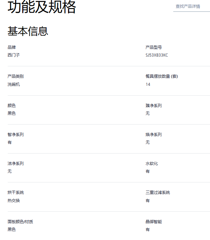Image resolution: width=210 pixels, height=240 pixels.
Task: Click the 焕净系列 label
Action: click(154, 134)
